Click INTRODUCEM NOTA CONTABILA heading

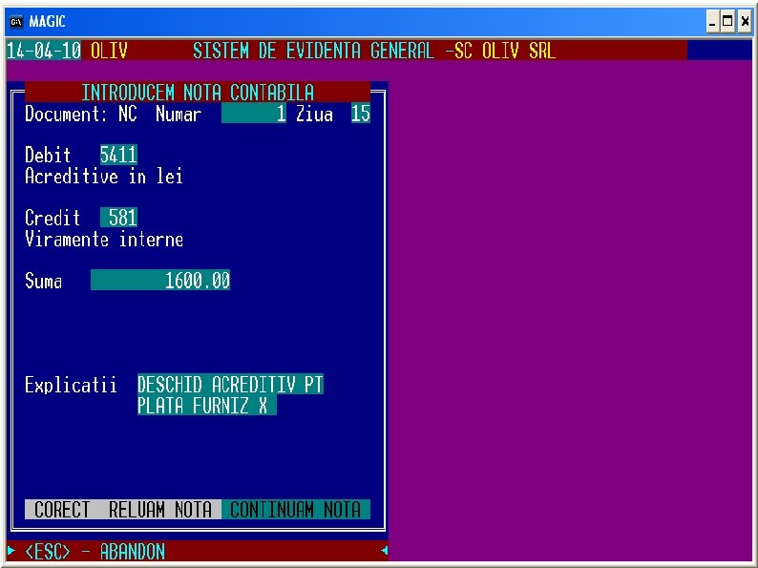tap(198, 93)
